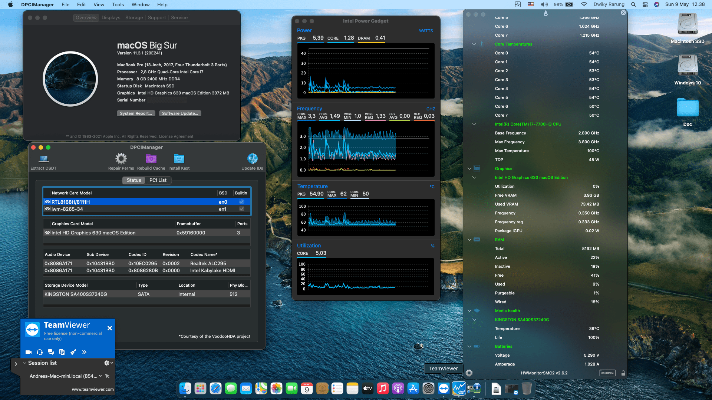Open the Macintosh SSD desktop drive
Viewport: 712px width, 400px height.
pos(688,24)
